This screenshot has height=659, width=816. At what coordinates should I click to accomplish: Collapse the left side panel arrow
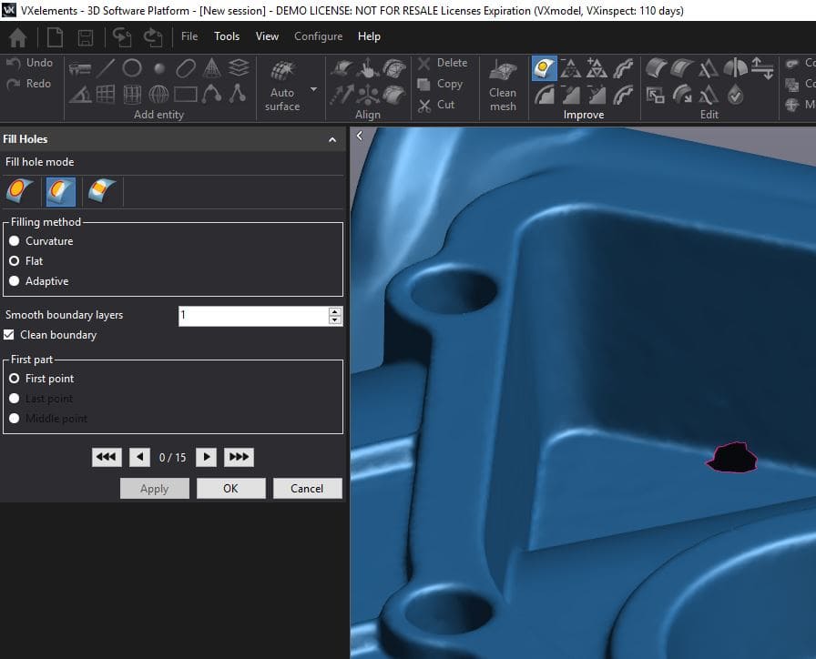click(x=360, y=136)
